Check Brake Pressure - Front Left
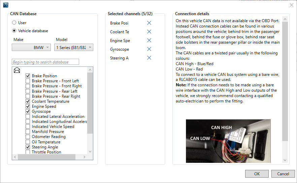 coord(28,81)
